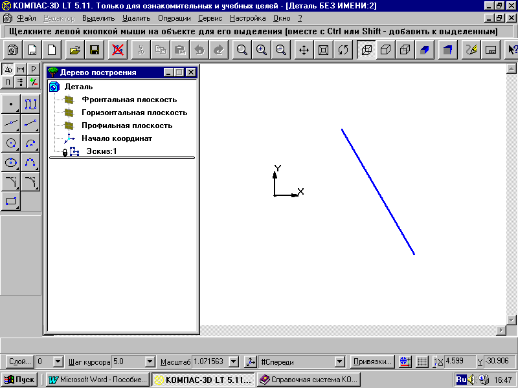
Task: Open the Настройка menu
Action: (248, 18)
